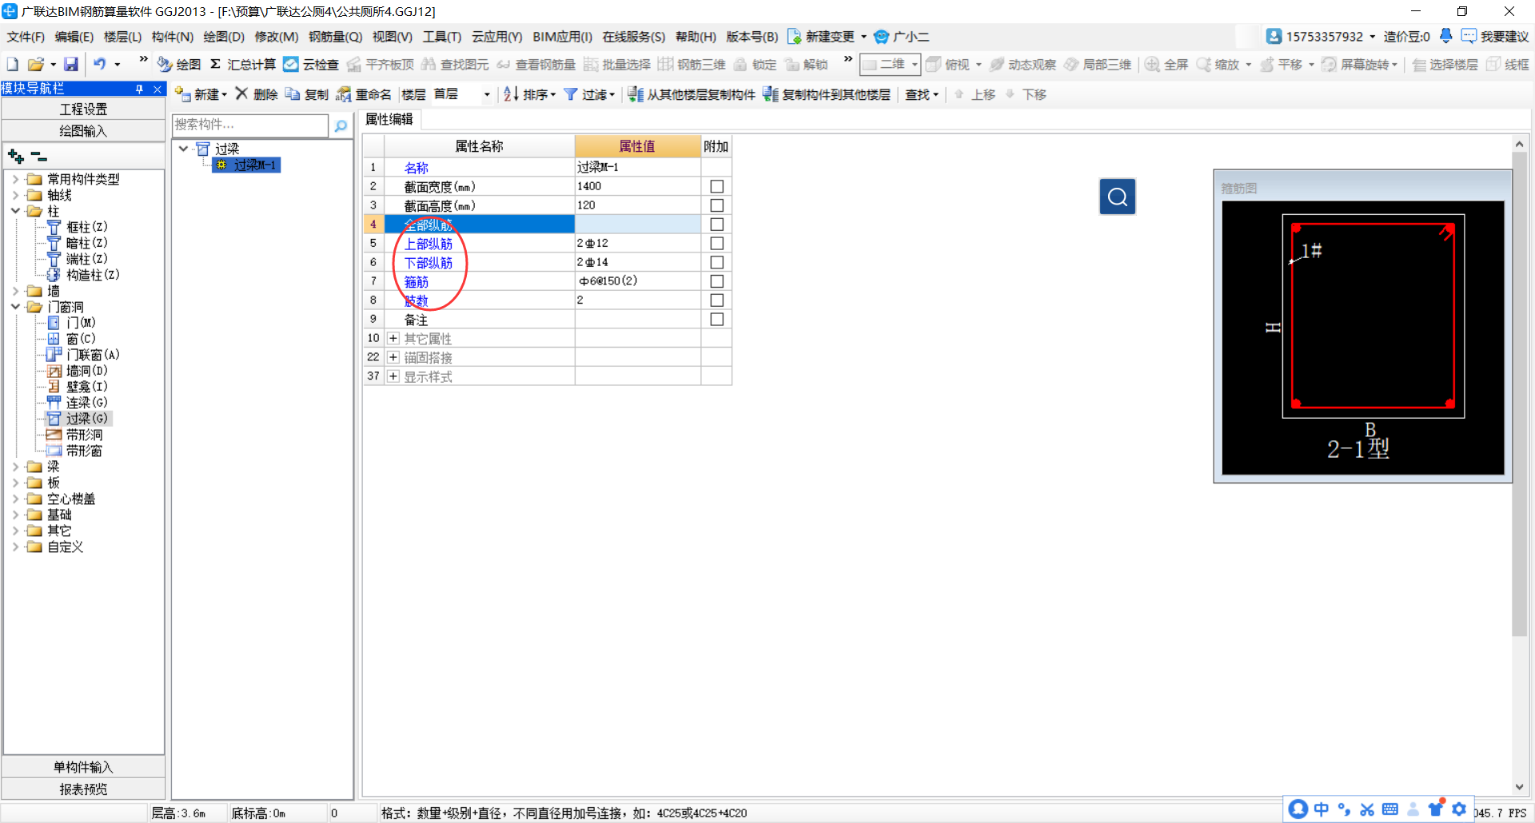Toggle 附加 checkbox for 上部纵筋 row
Image resolution: width=1535 pixels, height=823 pixels.
click(717, 243)
